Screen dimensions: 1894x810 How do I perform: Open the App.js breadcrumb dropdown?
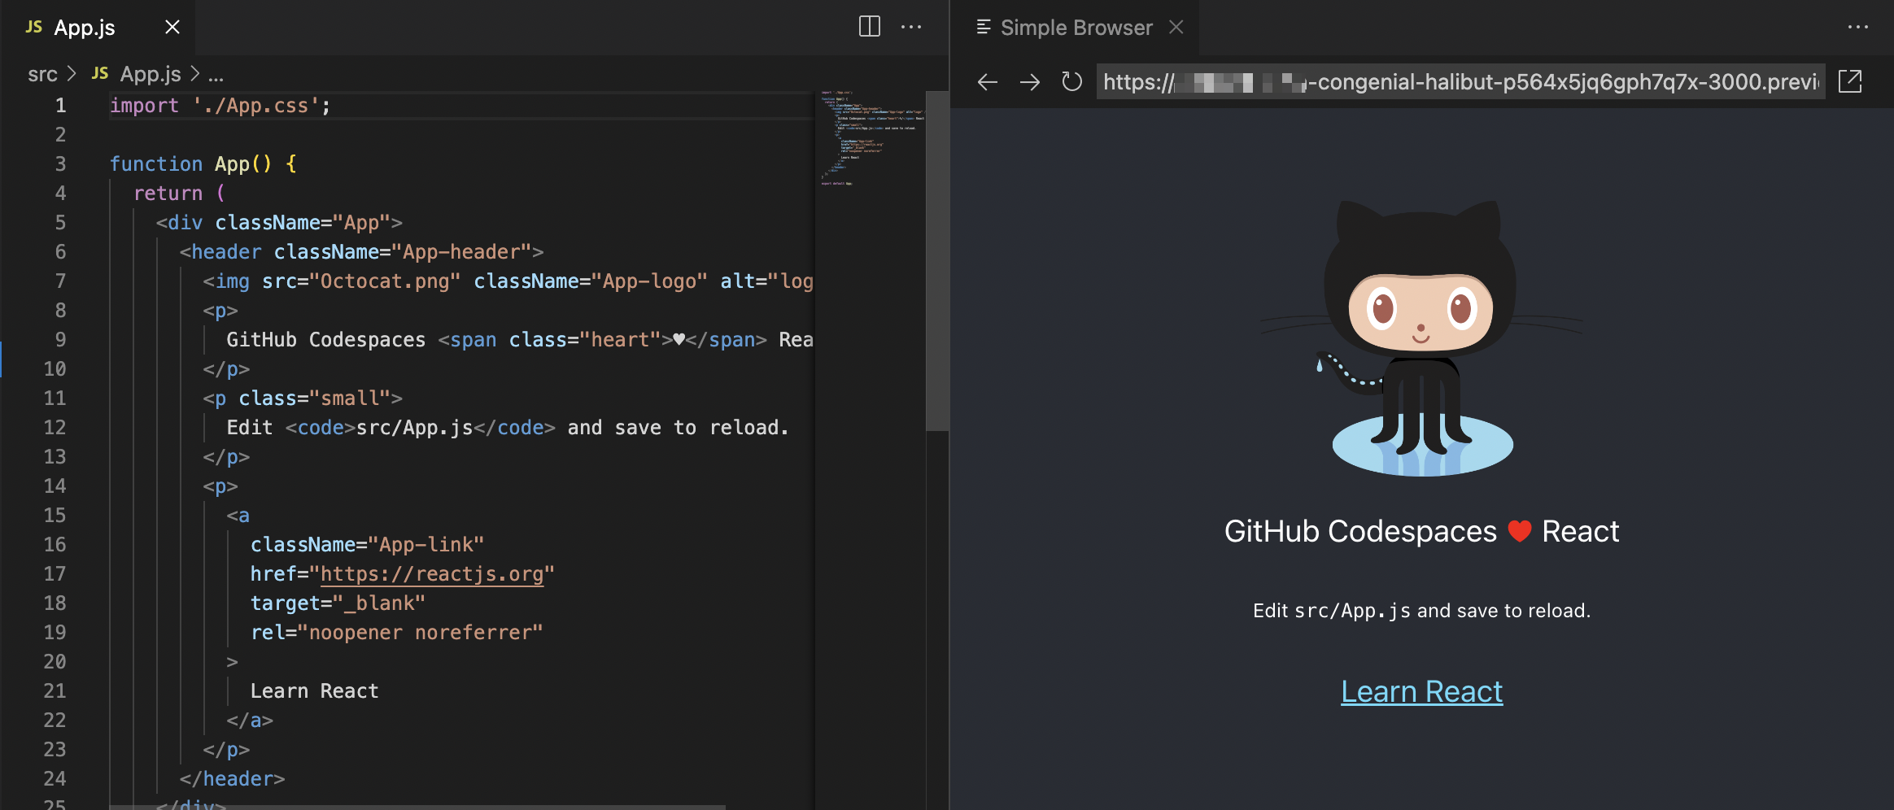pyautogui.click(x=150, y=74)
